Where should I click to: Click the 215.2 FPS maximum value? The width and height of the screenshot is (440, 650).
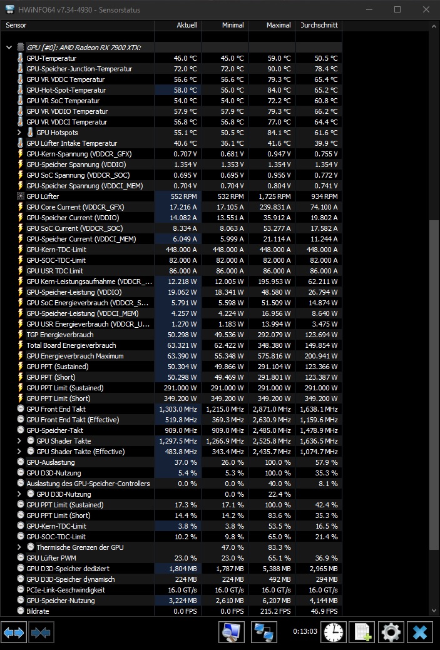(275, 611)
